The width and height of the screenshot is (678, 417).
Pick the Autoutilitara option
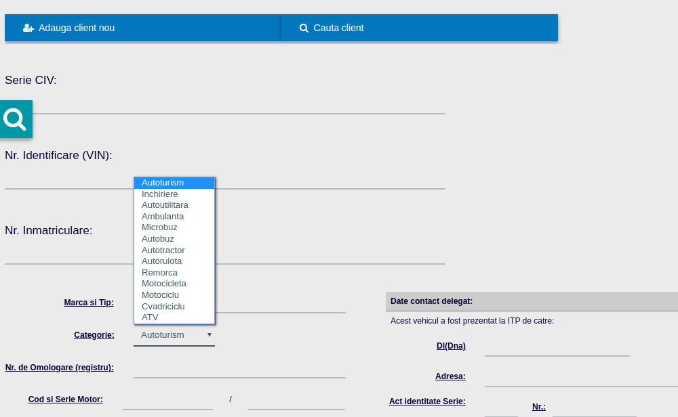pos(165,205)
